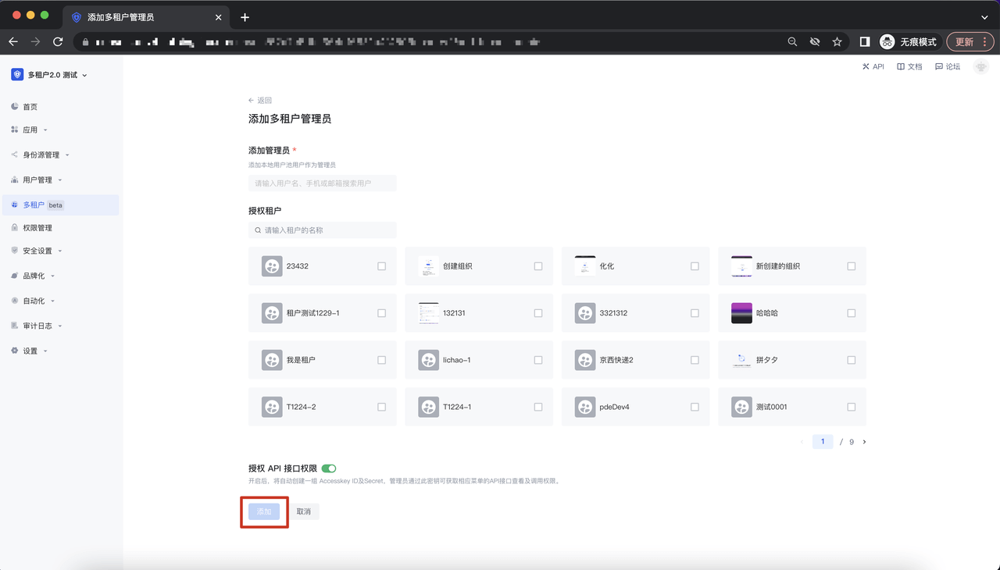Click the 权限管理 lock icon in sidebar

15,228
